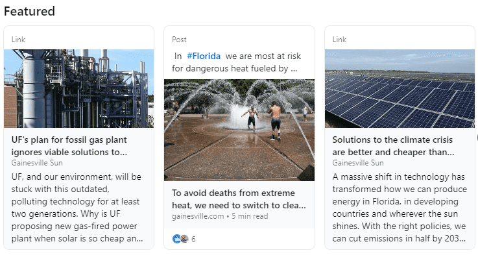Open the fossil gas plant photo thumbnail
Image resolution: width=478 pixels, height=257 pixels.
pyautogui.click(x=78, y=88)
